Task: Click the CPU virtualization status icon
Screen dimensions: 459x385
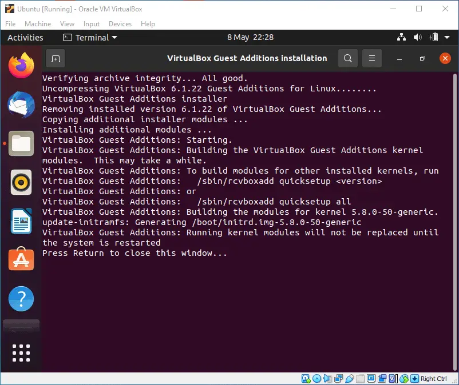Action: click(x=393, y=379)
